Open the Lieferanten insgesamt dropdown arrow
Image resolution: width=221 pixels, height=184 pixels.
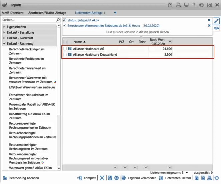point(187,173)
